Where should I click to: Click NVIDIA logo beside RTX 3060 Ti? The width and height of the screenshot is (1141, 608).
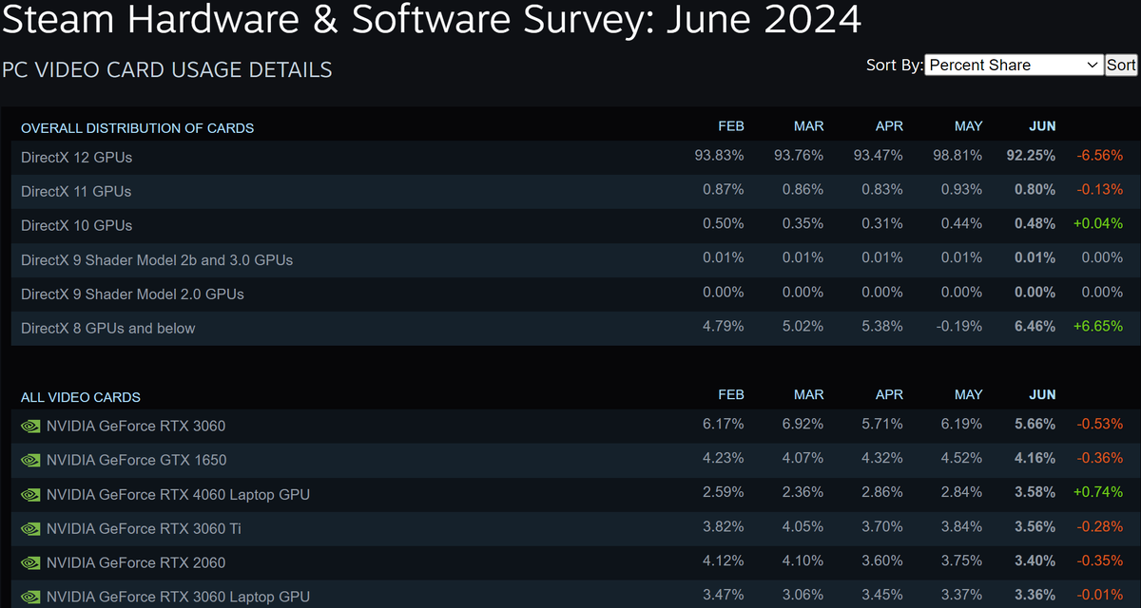(30, 528)
